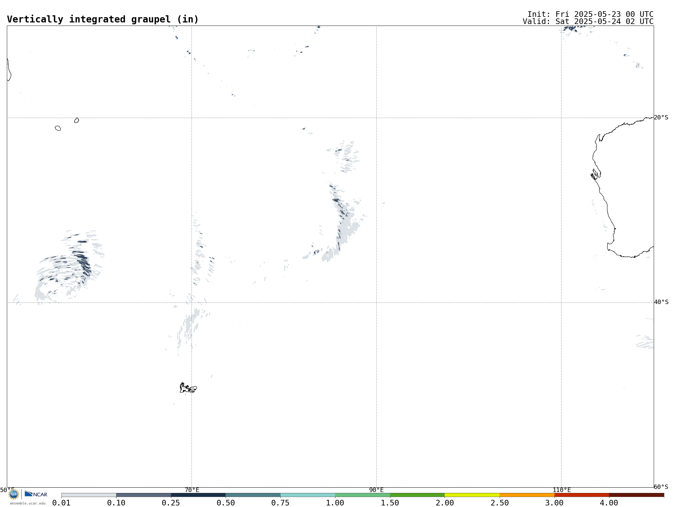Image resolution: width=674 pixels, height=507 pixels.
Task: Select the orange 2.50 color swatch
Action: (527, 495)
